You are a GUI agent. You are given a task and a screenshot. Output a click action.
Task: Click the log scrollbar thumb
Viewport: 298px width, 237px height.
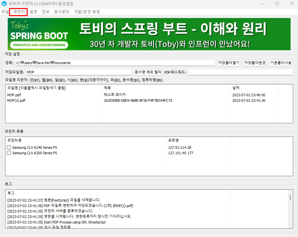[290, 198]
